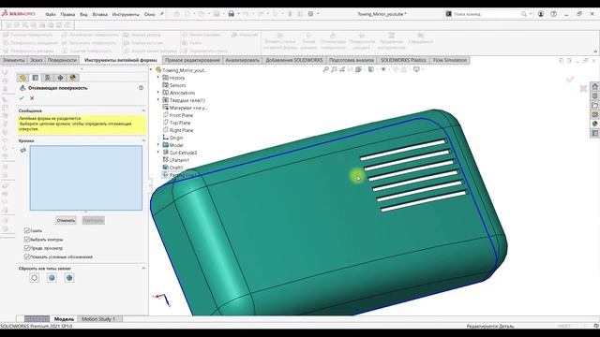Toggle the Сшить checkbox
The width and height of the screenshot is (600, 337).
pyautogui.click(x=27, y=230)
